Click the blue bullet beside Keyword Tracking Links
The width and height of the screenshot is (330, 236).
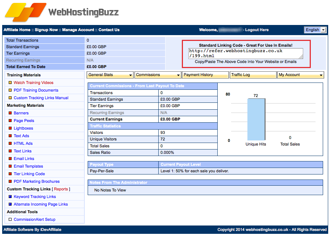10,197
